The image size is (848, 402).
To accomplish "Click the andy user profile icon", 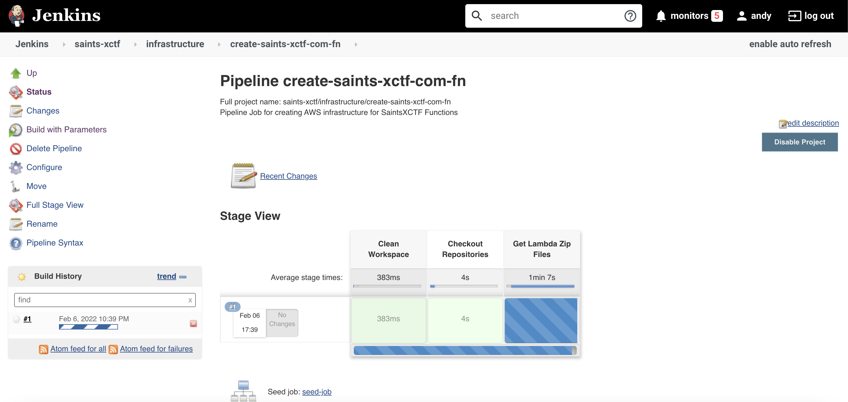I will click(741, 16).
